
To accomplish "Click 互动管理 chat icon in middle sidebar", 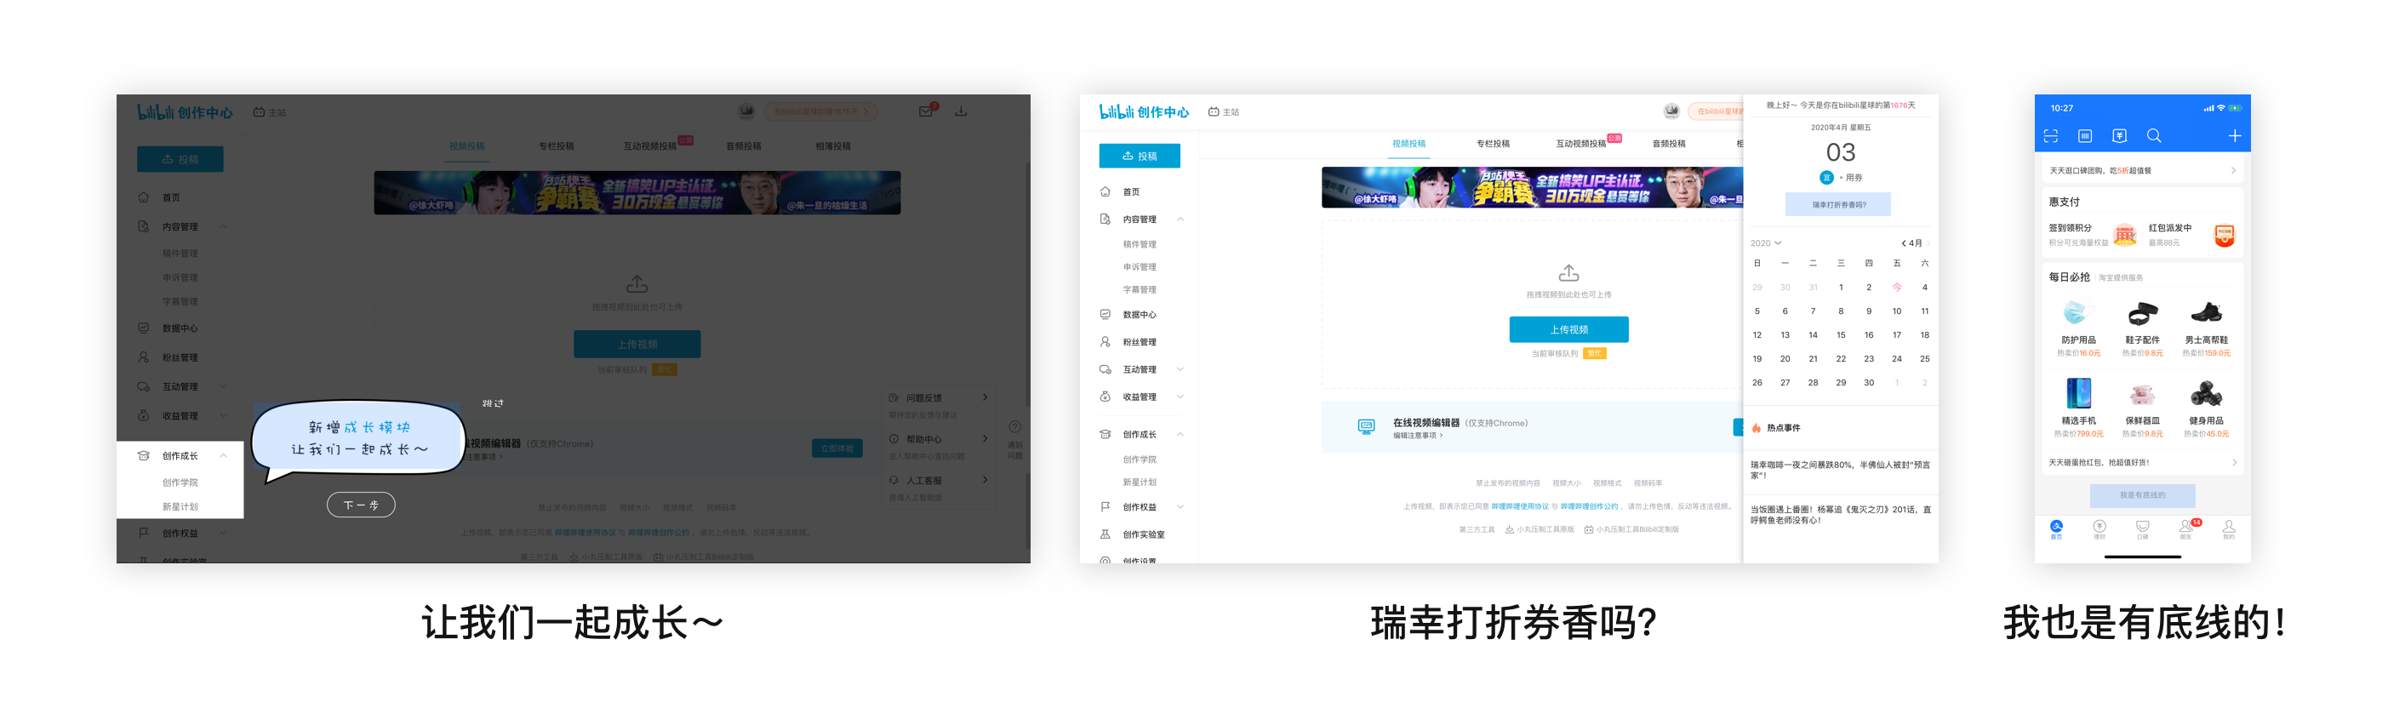I will pyautogui.click(x=1105, y=369).
